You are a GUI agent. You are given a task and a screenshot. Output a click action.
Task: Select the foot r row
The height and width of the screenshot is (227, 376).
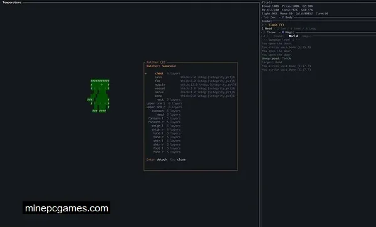point(167,152)
